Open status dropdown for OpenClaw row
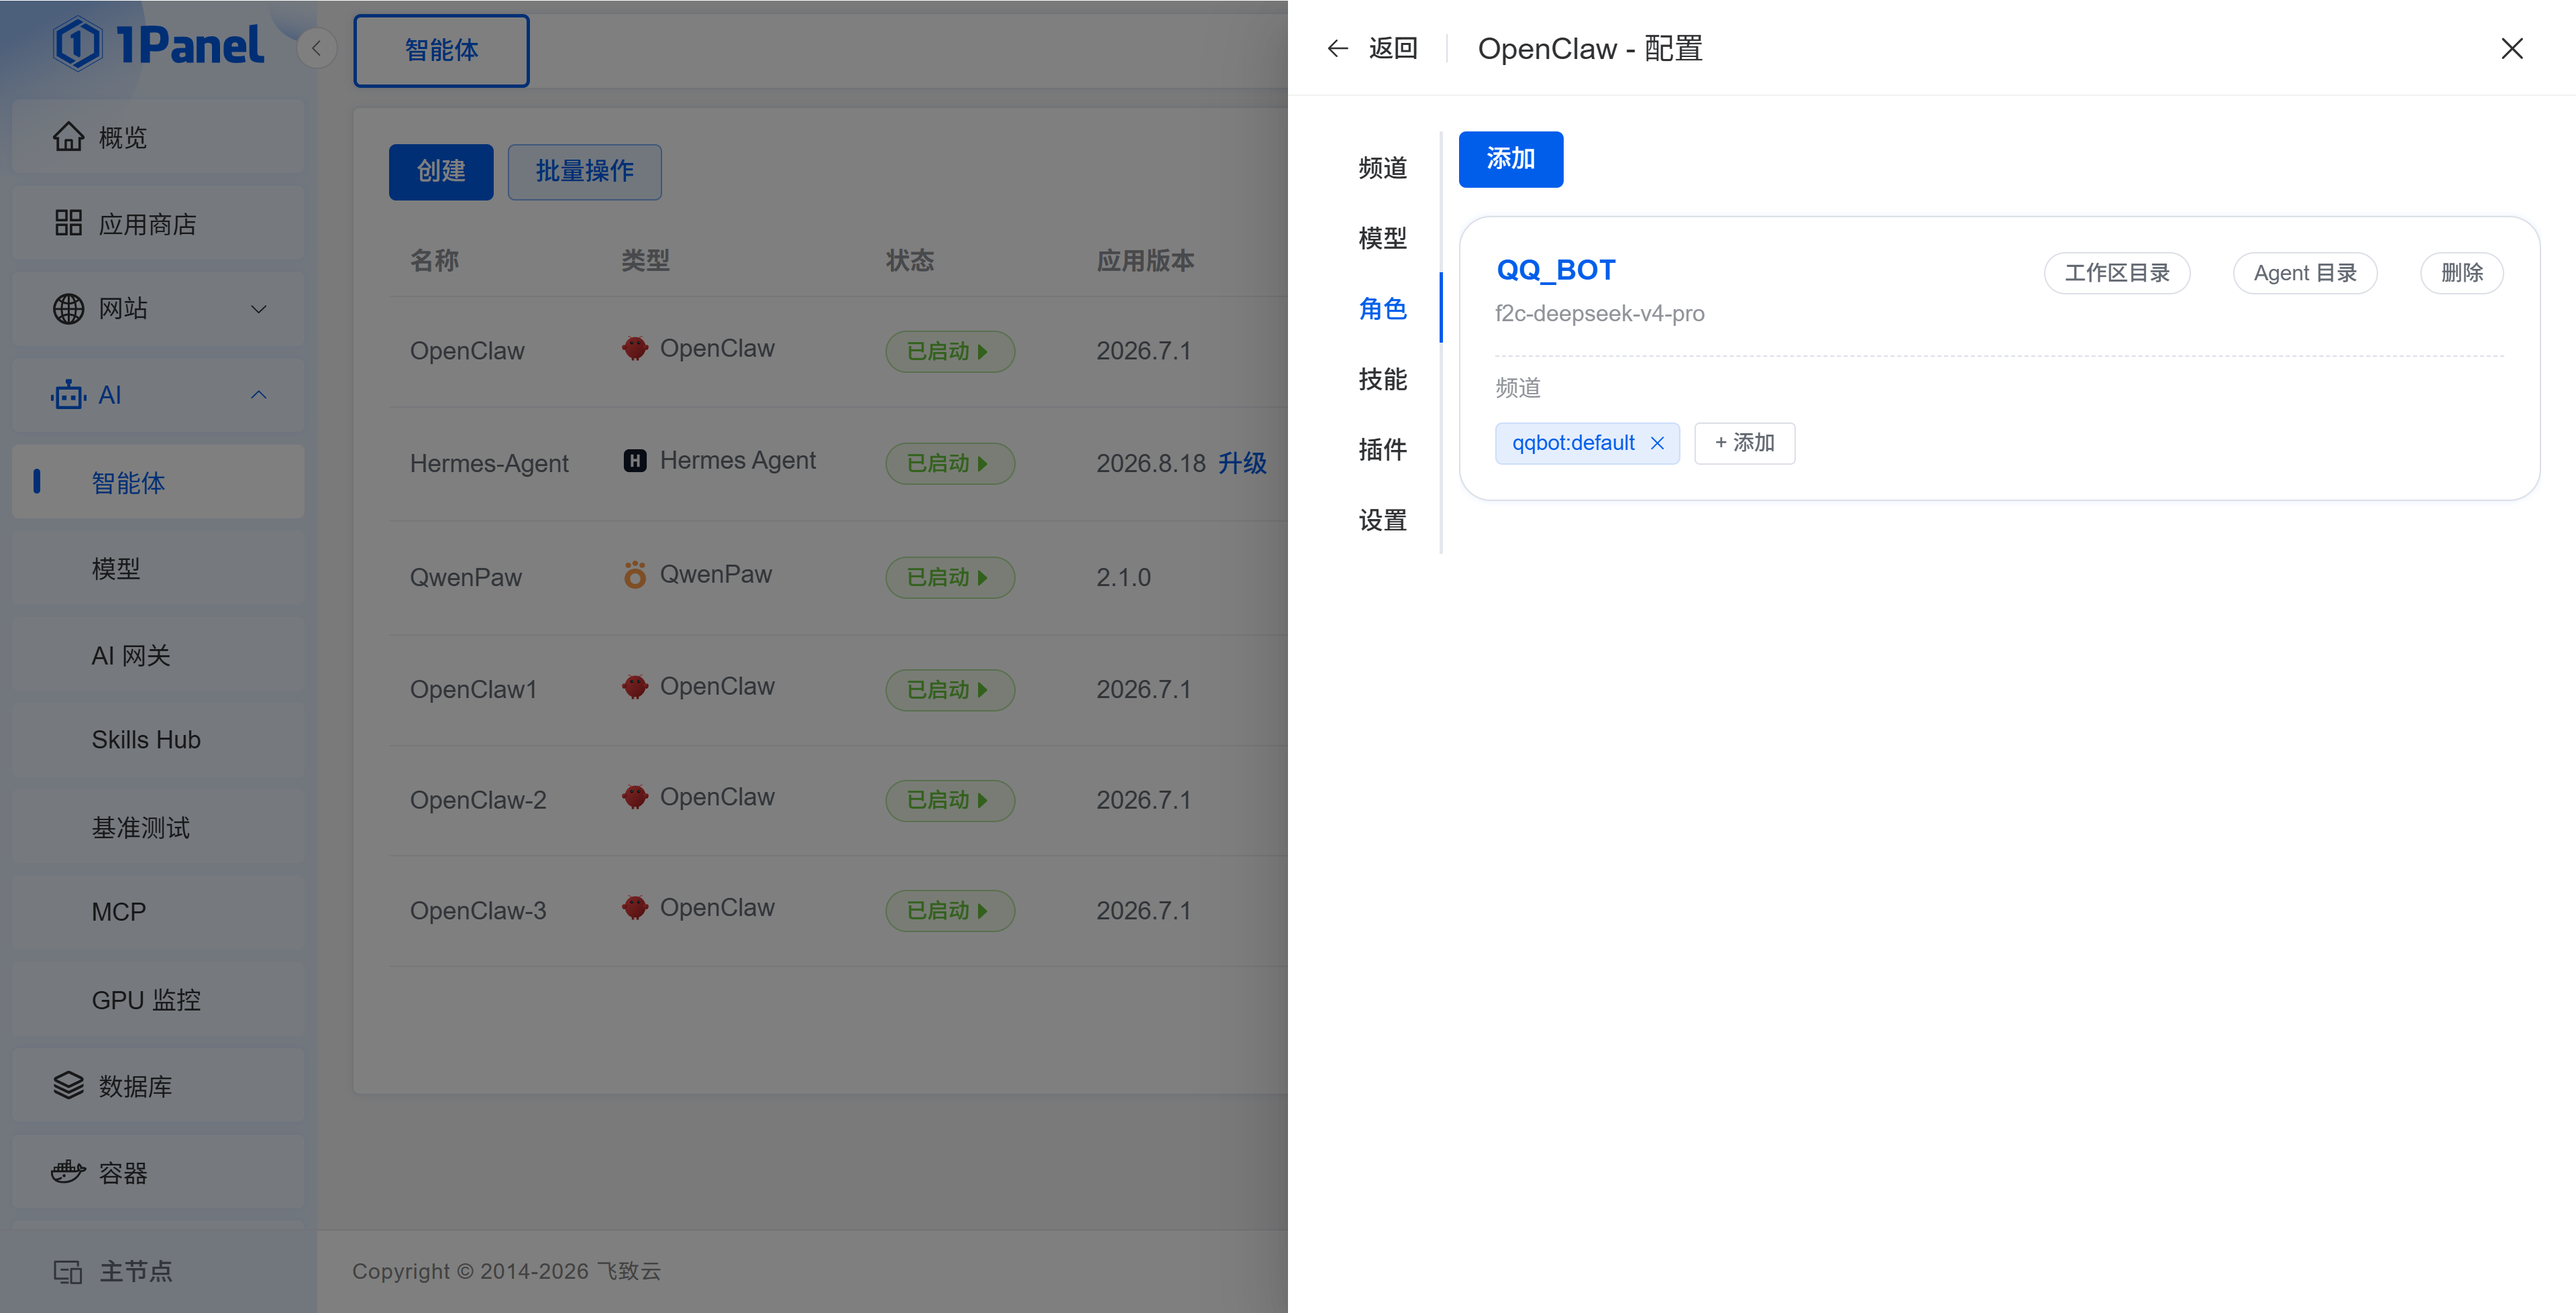 [950, 351]
